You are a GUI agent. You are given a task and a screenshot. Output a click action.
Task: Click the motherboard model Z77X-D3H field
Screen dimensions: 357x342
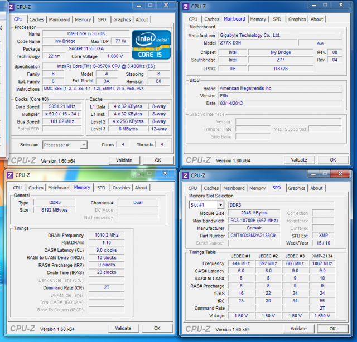click(258, 43)
